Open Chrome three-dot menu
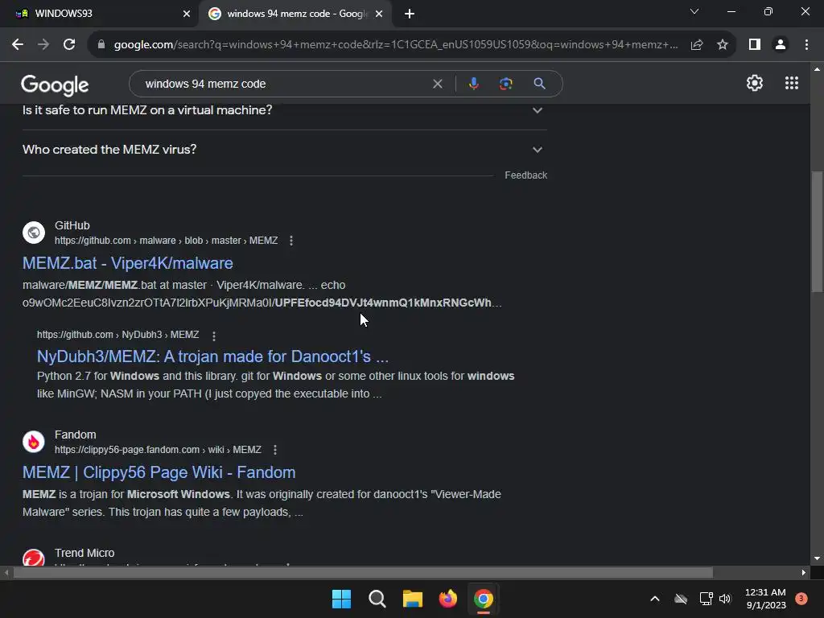 pyautogui.click(x=806, y=45)
